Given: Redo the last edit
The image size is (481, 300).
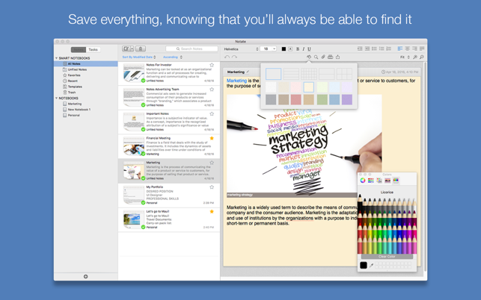Looking at the screenshot, I should [x=234, y=57].
